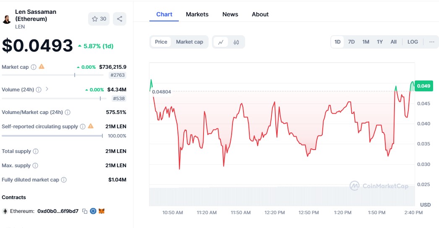Click the volume bars below chart
The width and height of the screenshot is (439, 228).
click(x=282, y=197)
